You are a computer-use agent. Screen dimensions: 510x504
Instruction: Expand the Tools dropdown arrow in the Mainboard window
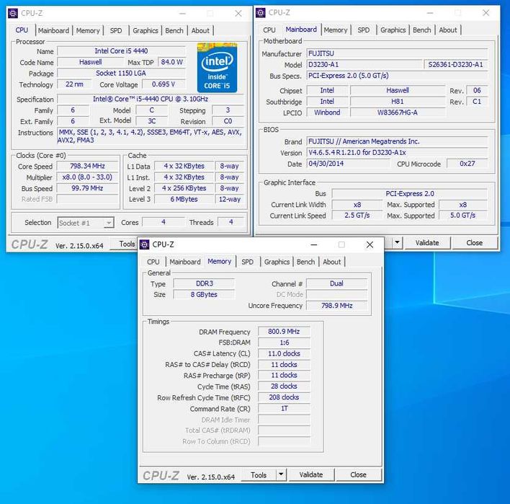[x=397, y=242]
